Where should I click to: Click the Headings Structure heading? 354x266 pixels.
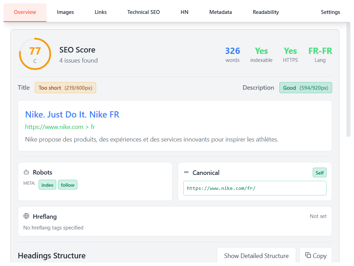[x=52, y=256]
